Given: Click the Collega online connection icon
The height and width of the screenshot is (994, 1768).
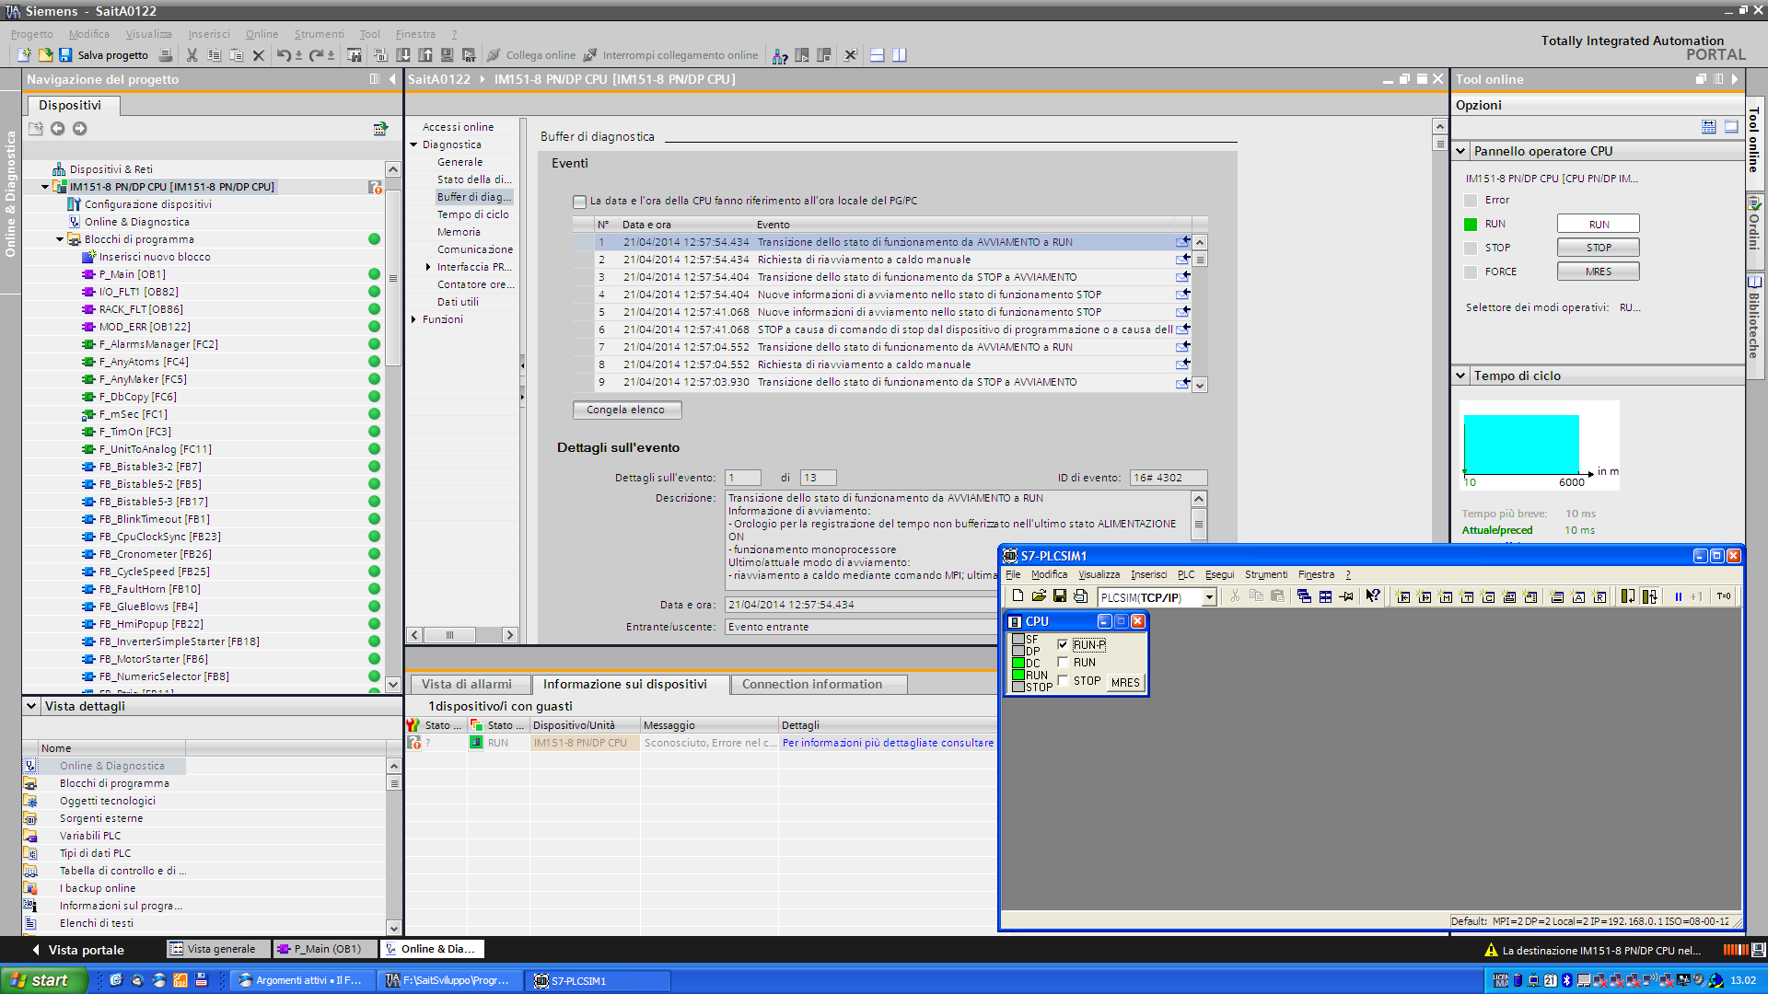Looking at the screenshot, I should [x=494, y=55].
